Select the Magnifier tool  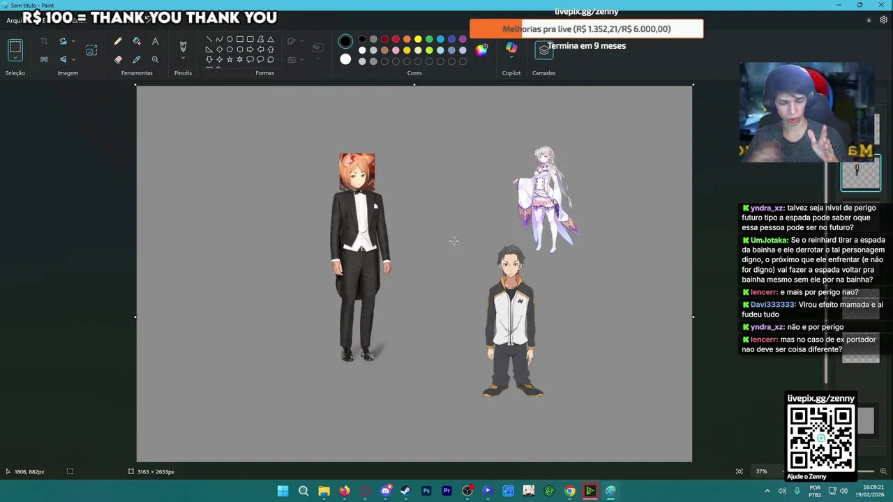pos(155,59)
